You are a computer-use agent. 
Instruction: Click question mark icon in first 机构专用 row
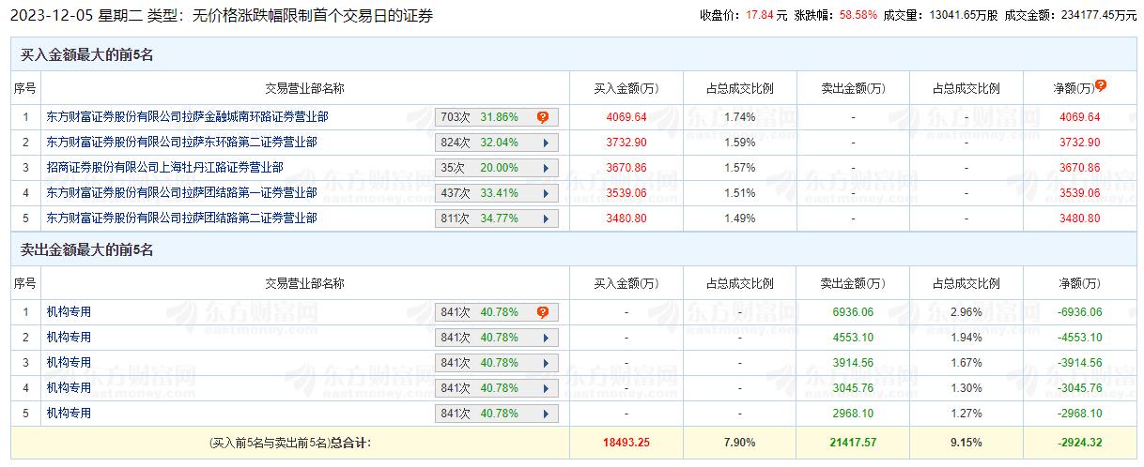coord(543,312)
